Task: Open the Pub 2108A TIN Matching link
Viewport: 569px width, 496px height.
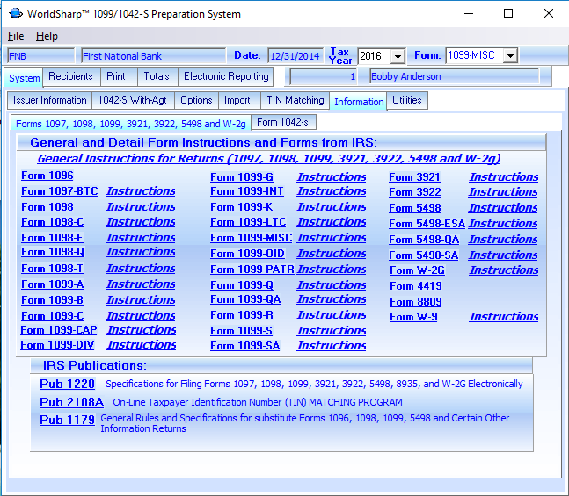Action: click(71, 402)
